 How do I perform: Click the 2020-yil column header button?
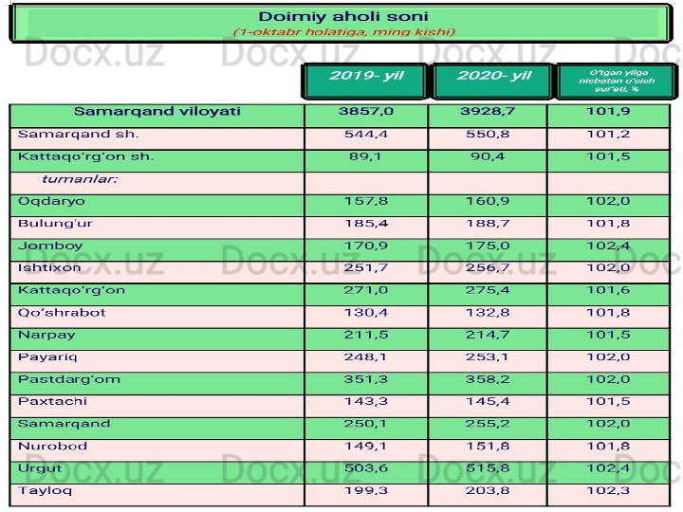tap(493, 77)
